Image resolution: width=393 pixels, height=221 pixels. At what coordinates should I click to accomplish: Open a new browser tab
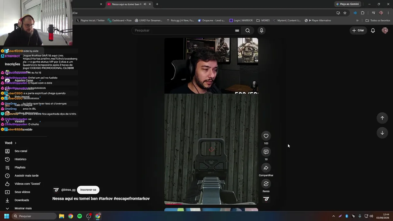[x=157, y=4]
